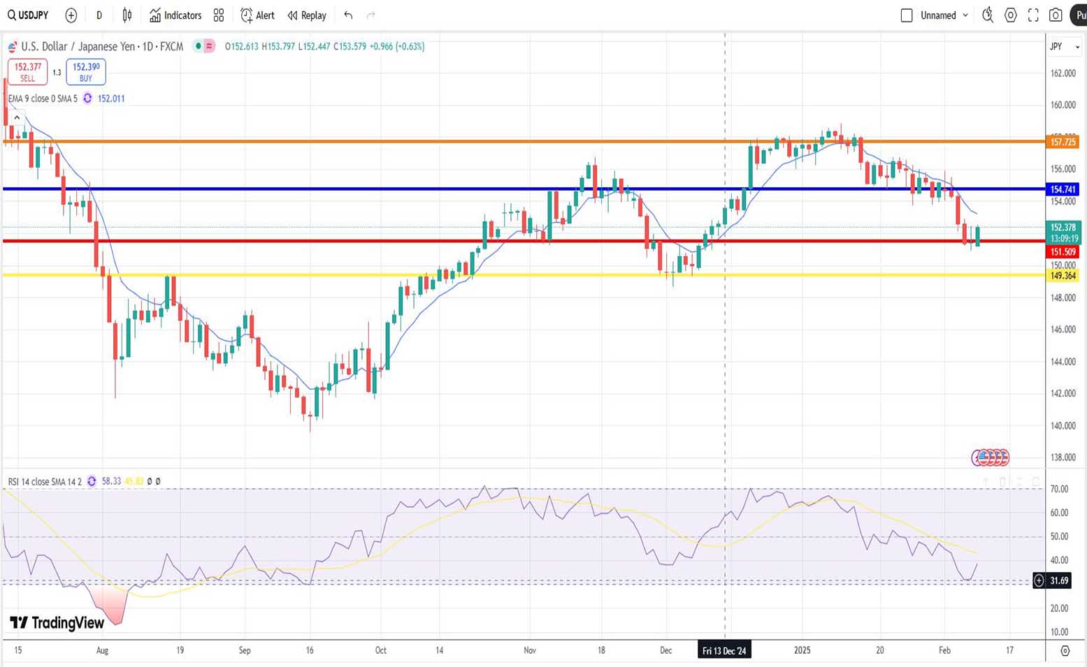
Task: Expand the Unnamed layout dropdown
Action: pos(944,15)
